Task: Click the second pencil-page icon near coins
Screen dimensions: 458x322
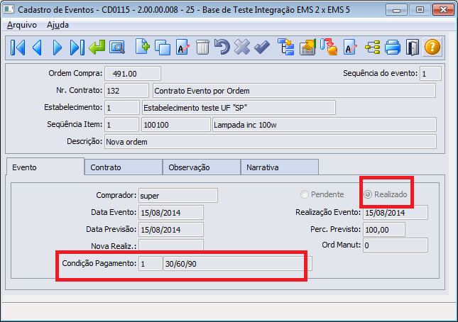Action: point(350,48)
